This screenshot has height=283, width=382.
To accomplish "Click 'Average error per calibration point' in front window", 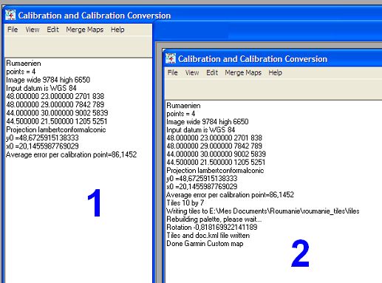I will click(230, 195).
